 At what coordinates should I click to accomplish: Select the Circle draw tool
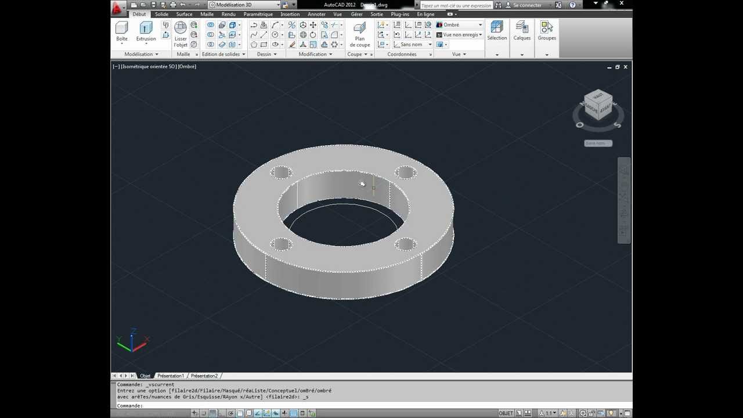[275, 35]
